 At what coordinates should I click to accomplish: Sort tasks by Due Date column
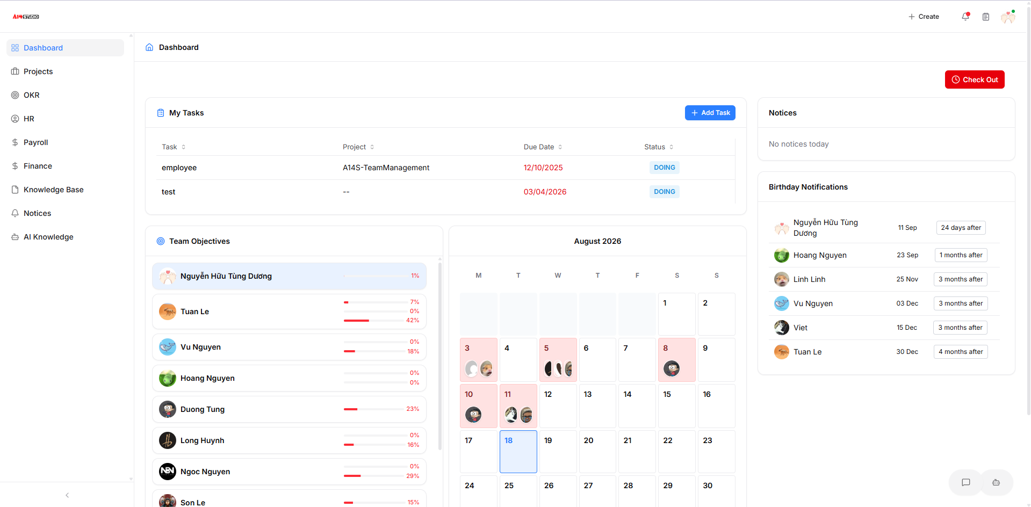543,147
